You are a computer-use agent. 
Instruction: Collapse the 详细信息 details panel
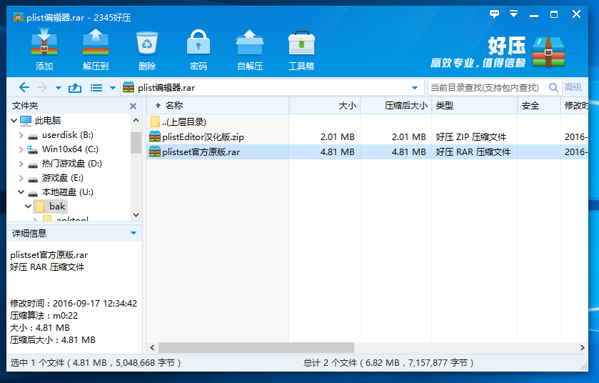coord(133,234)
